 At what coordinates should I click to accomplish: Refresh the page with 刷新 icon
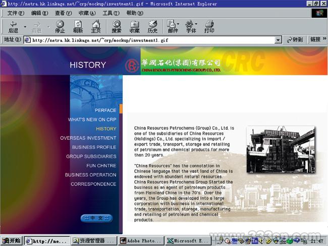tap(78, 27)
